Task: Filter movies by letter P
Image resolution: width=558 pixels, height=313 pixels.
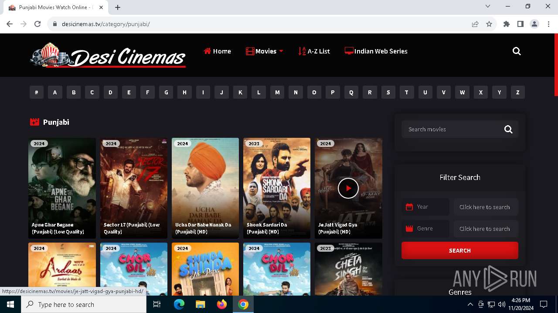Action: point(333,92)
